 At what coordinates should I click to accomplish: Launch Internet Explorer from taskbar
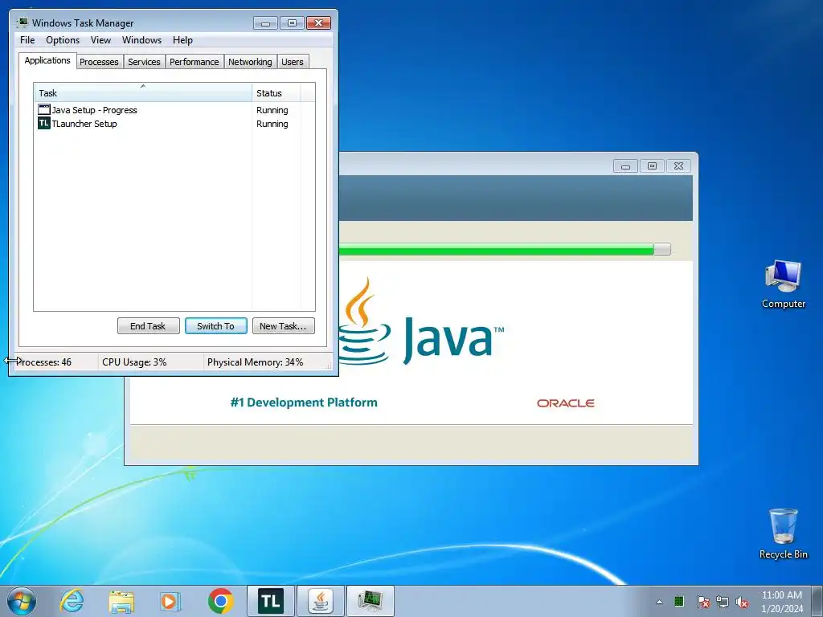point(72,601)
